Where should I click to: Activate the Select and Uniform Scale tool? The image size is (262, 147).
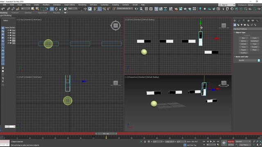pos(61,9)
